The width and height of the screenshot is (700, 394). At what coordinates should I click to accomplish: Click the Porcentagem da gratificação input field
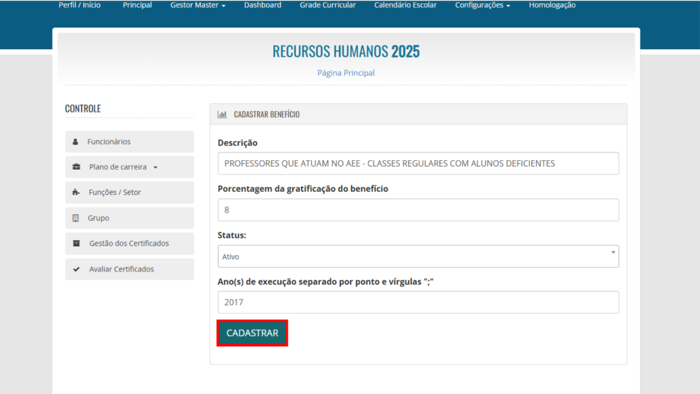[418, 210]
